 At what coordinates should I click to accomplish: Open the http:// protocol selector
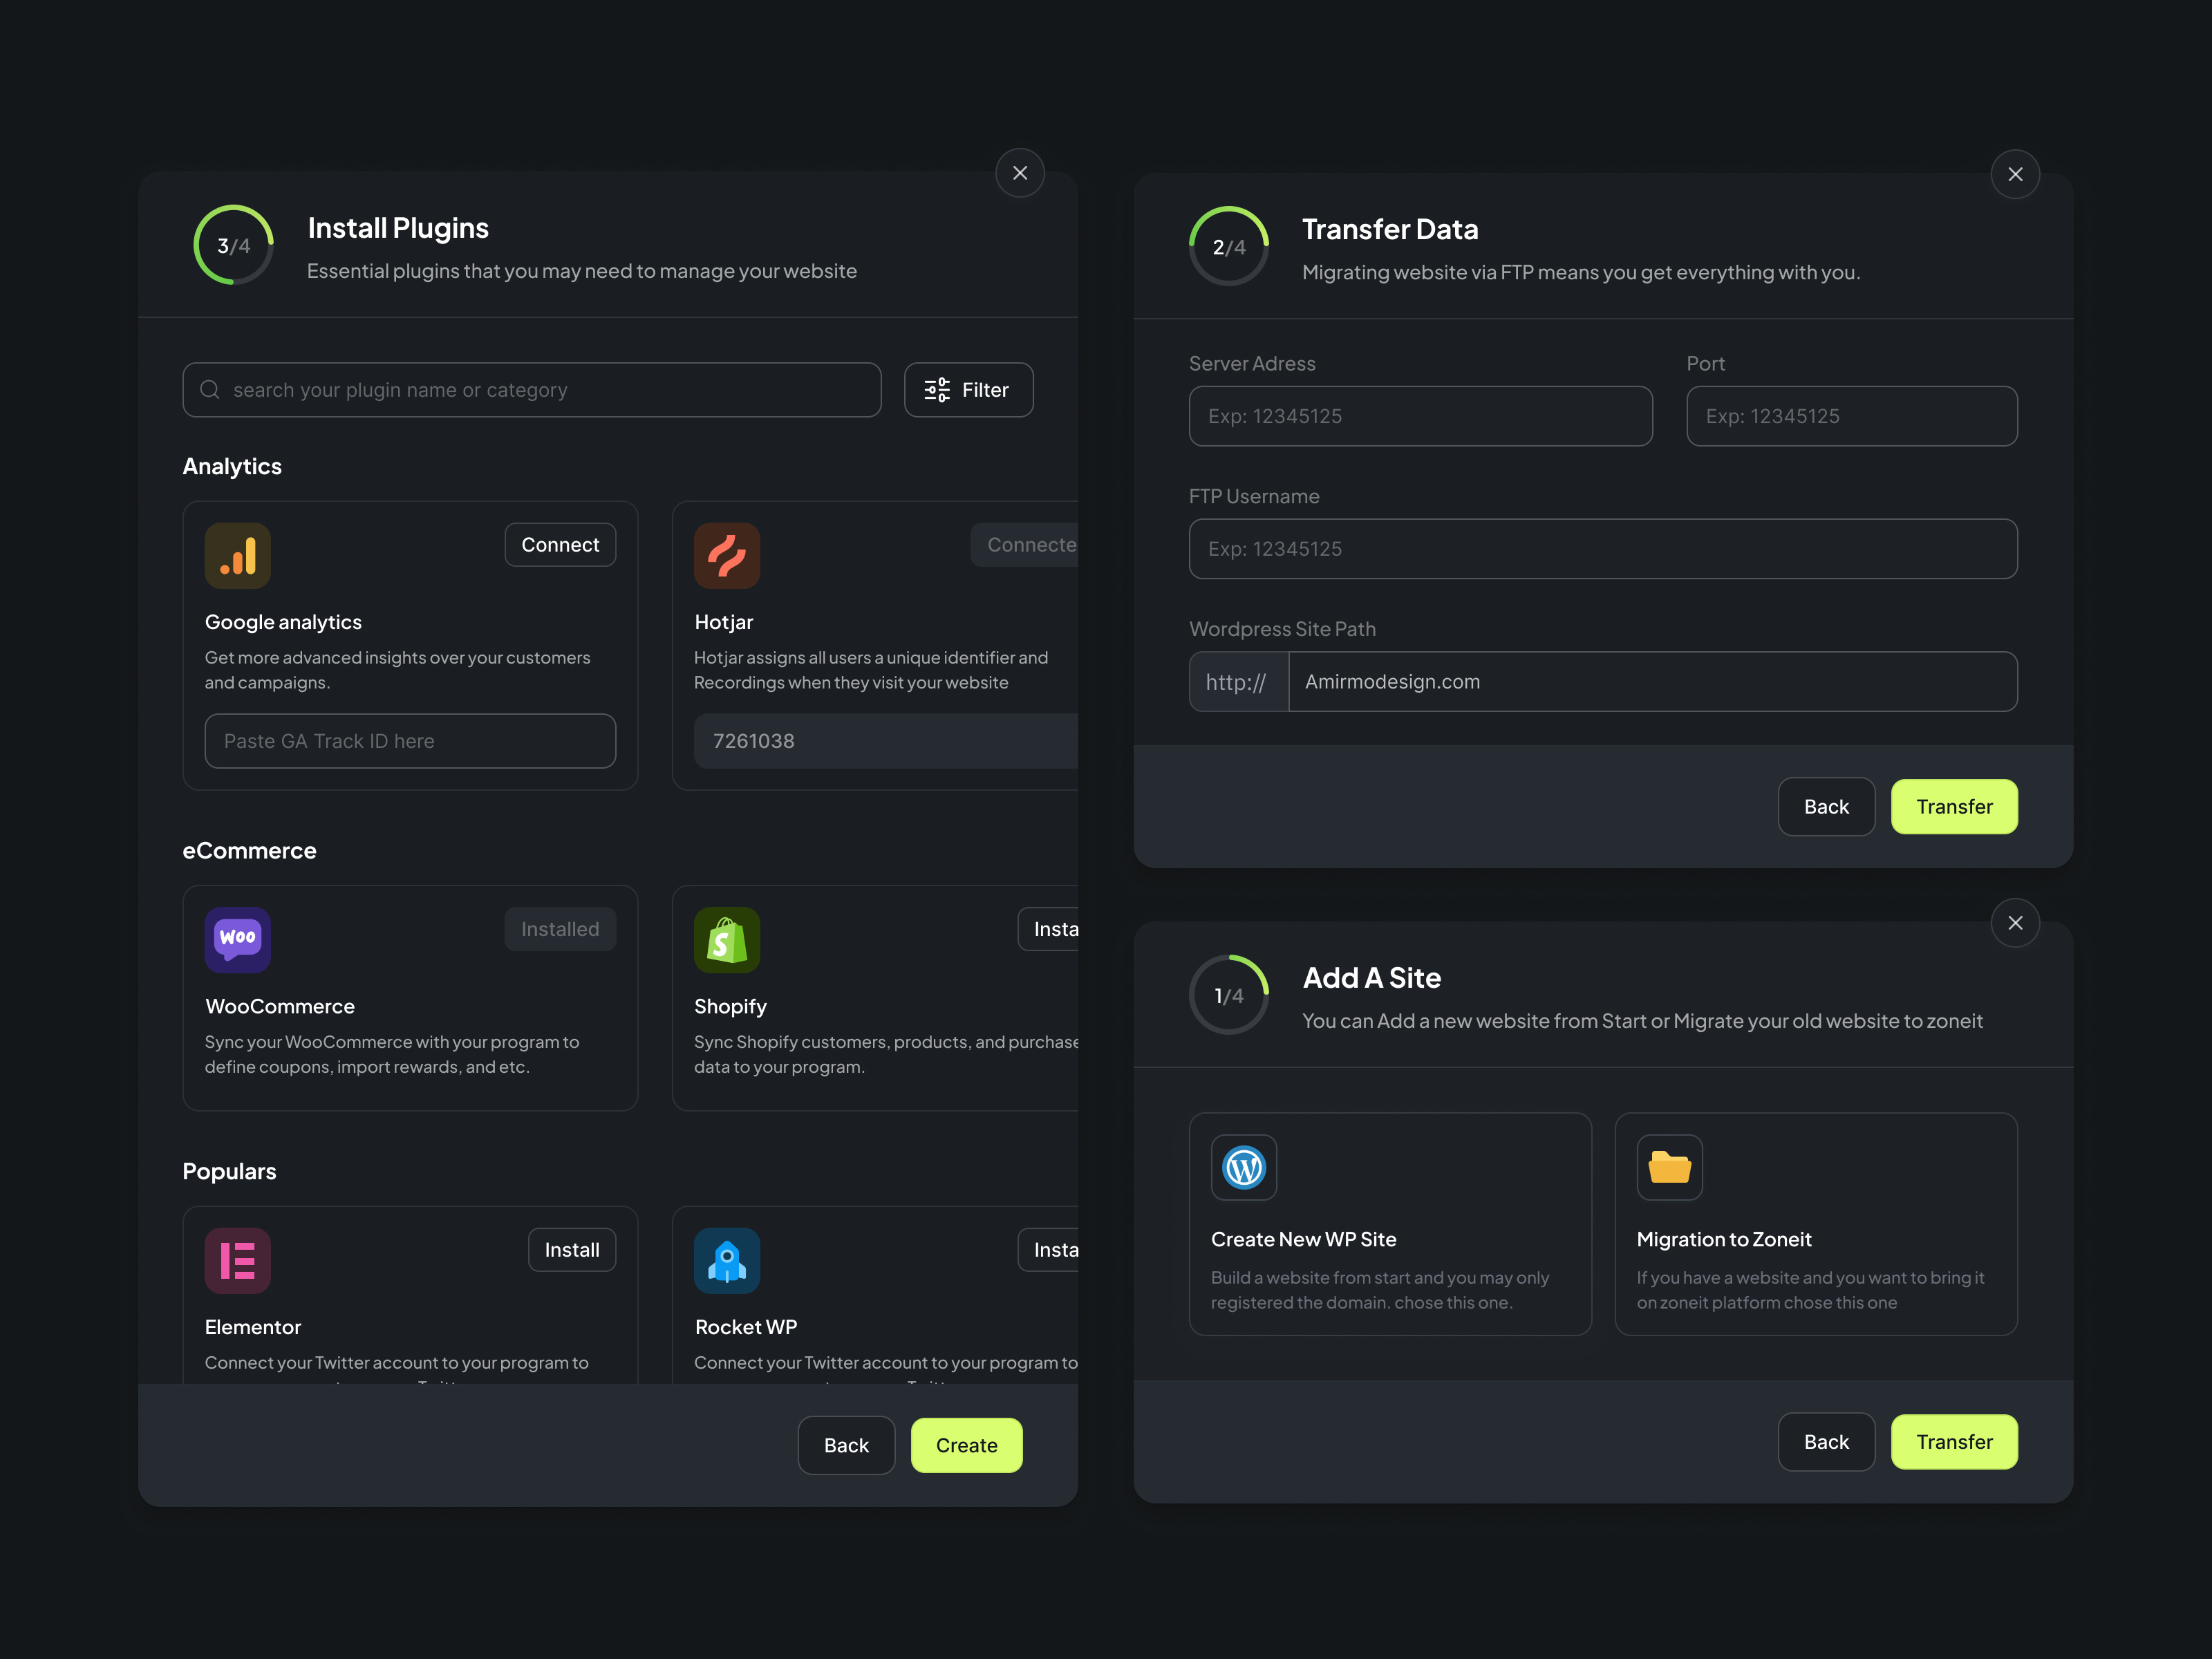pos(1237,681)
